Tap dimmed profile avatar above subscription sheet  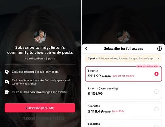[123, 37]
